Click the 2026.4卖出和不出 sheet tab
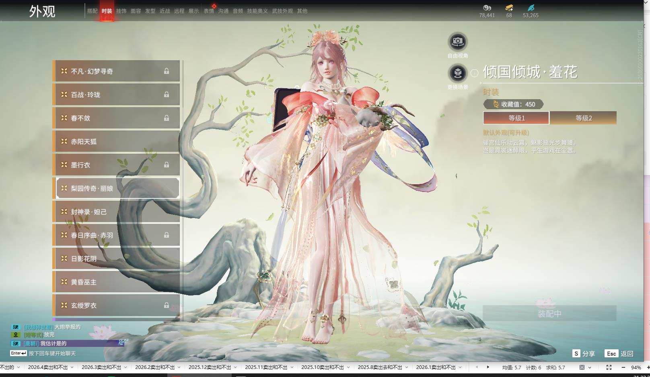This screenshot has height=377, width=650. point(48,367)
